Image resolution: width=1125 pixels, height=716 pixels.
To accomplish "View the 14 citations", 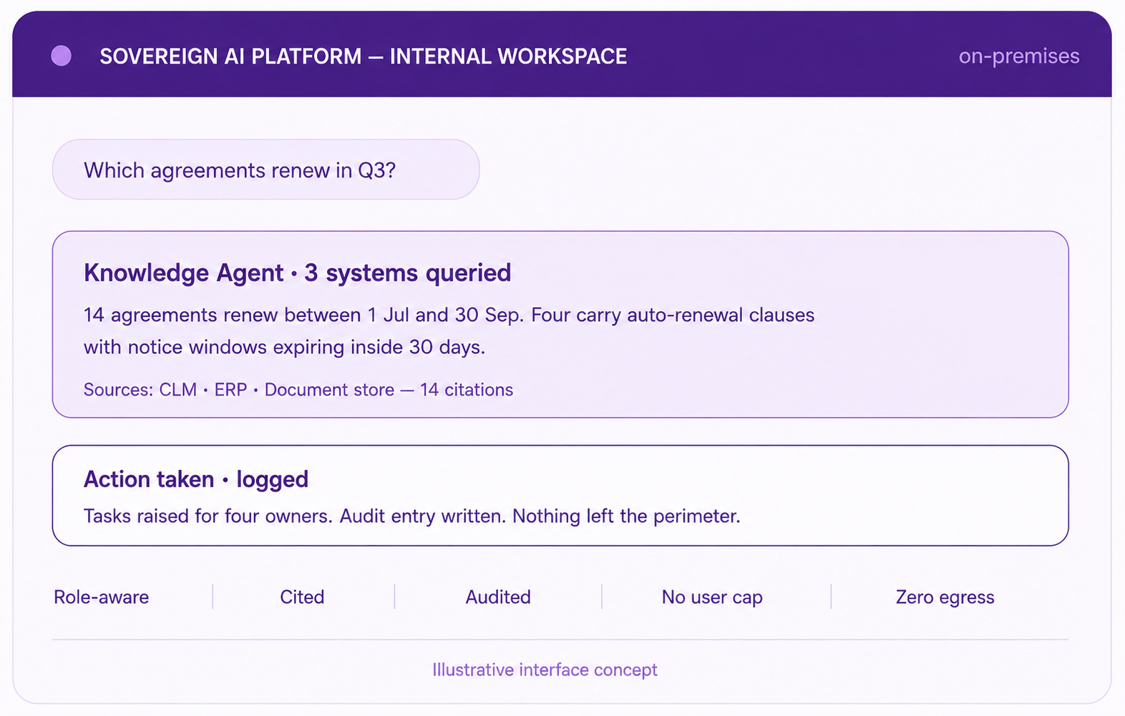I will 467,390.
